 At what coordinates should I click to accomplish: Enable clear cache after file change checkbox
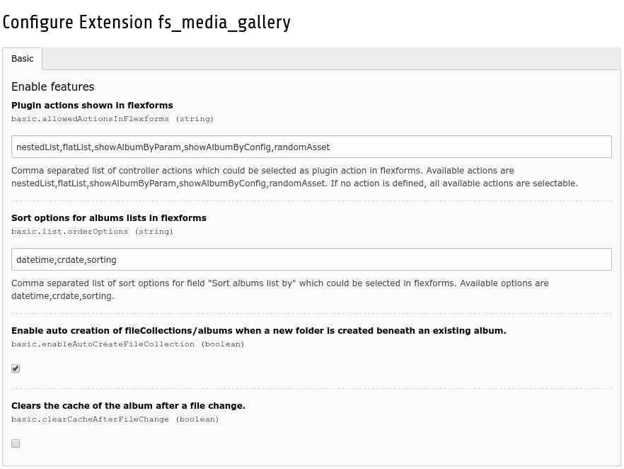click(x=16, y=443)
